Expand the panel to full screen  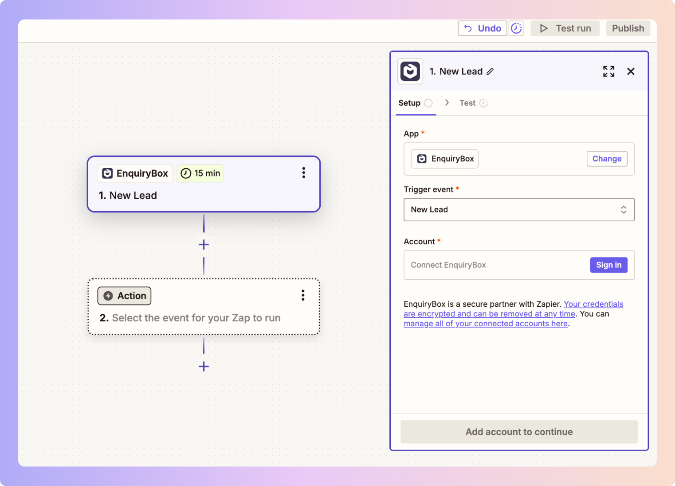click(x=609, y=71)
